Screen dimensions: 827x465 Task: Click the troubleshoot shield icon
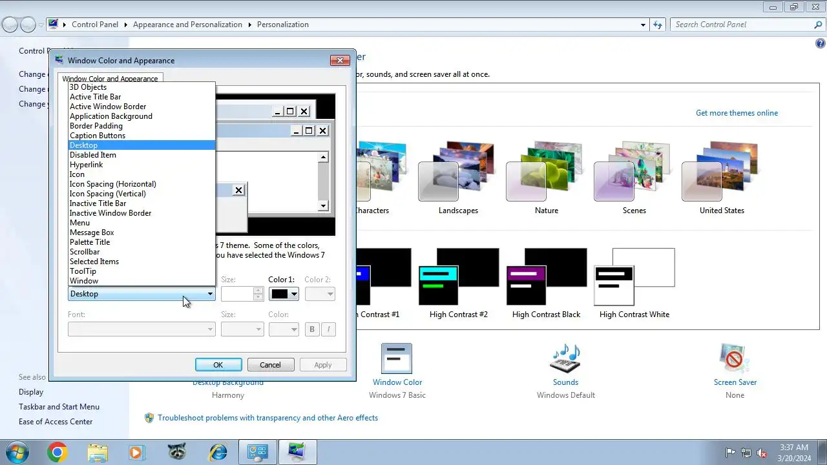[x=149, y=418]
